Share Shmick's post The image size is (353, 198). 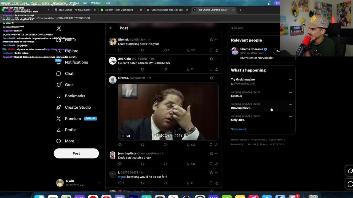point(217,50)
